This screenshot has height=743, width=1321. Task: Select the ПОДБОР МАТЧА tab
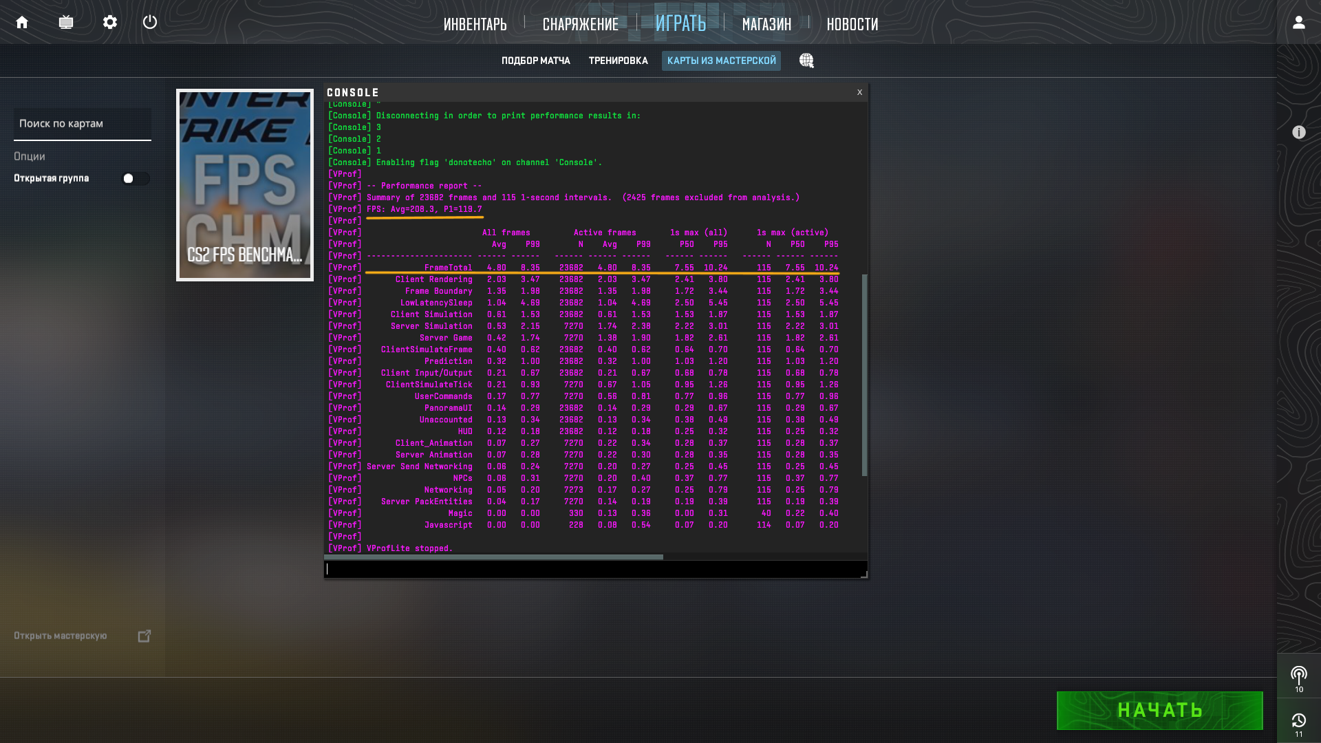535,61
